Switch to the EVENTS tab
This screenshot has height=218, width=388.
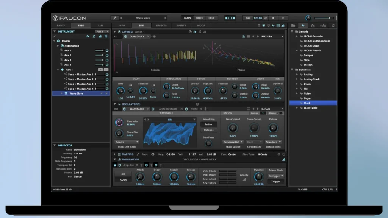pyautogui.click(x=181, y=25)
